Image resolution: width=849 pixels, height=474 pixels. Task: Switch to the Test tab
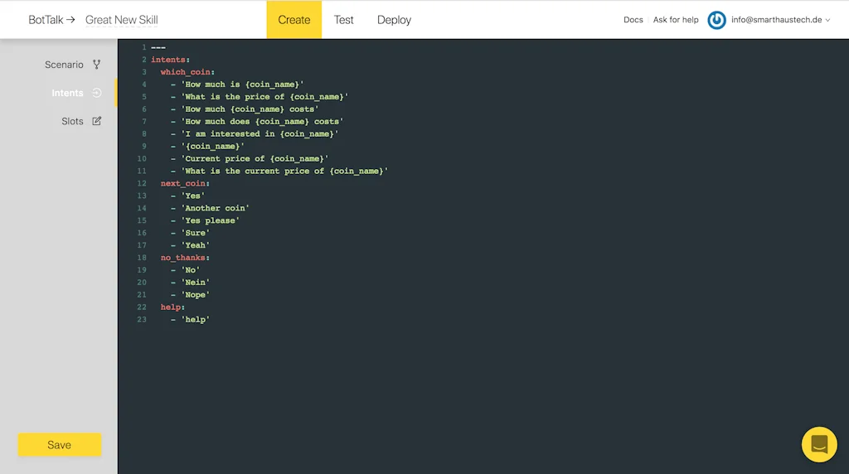[343, 20]
